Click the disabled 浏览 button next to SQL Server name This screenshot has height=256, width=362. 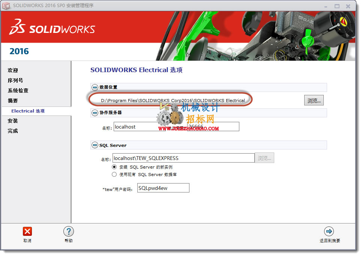[x=264, y=158]
